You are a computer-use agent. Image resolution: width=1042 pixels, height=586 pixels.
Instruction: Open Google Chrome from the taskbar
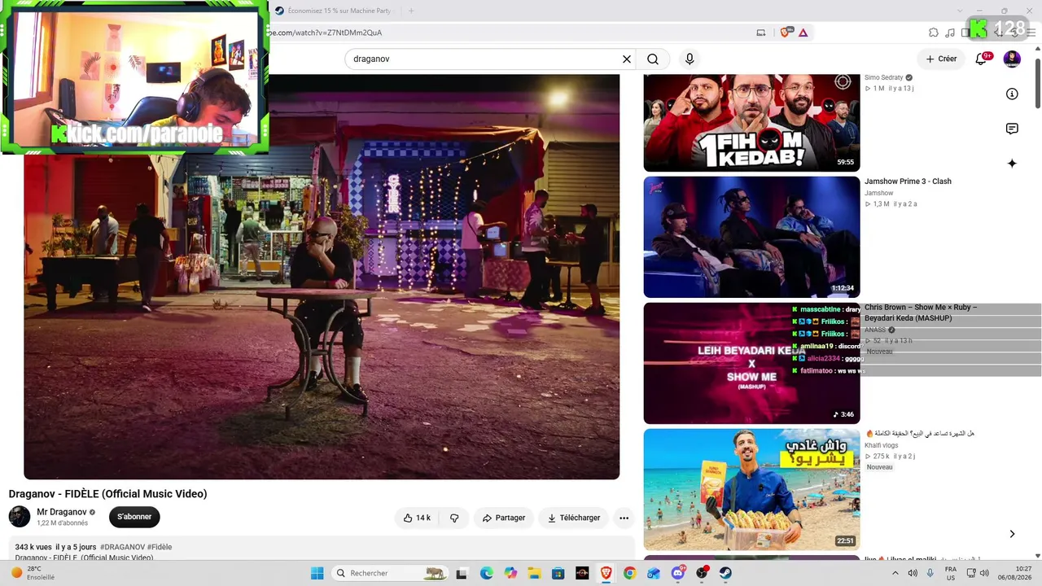click(x=629, y=573)
